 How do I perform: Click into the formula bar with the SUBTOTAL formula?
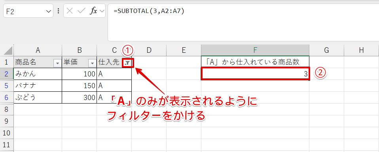coord(243,22)
